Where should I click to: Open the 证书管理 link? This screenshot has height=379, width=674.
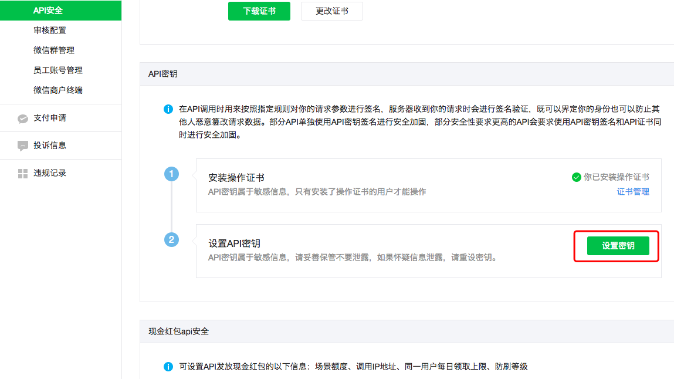[x=633, y=191]
